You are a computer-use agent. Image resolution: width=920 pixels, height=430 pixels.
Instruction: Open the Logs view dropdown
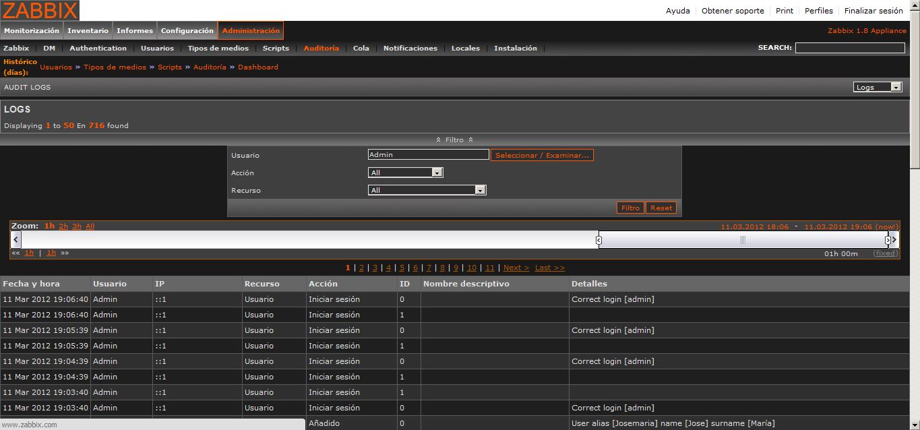tap(877, 87)
